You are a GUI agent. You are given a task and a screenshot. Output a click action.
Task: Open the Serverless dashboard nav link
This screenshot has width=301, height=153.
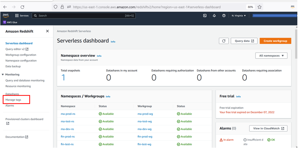point(19,43)
